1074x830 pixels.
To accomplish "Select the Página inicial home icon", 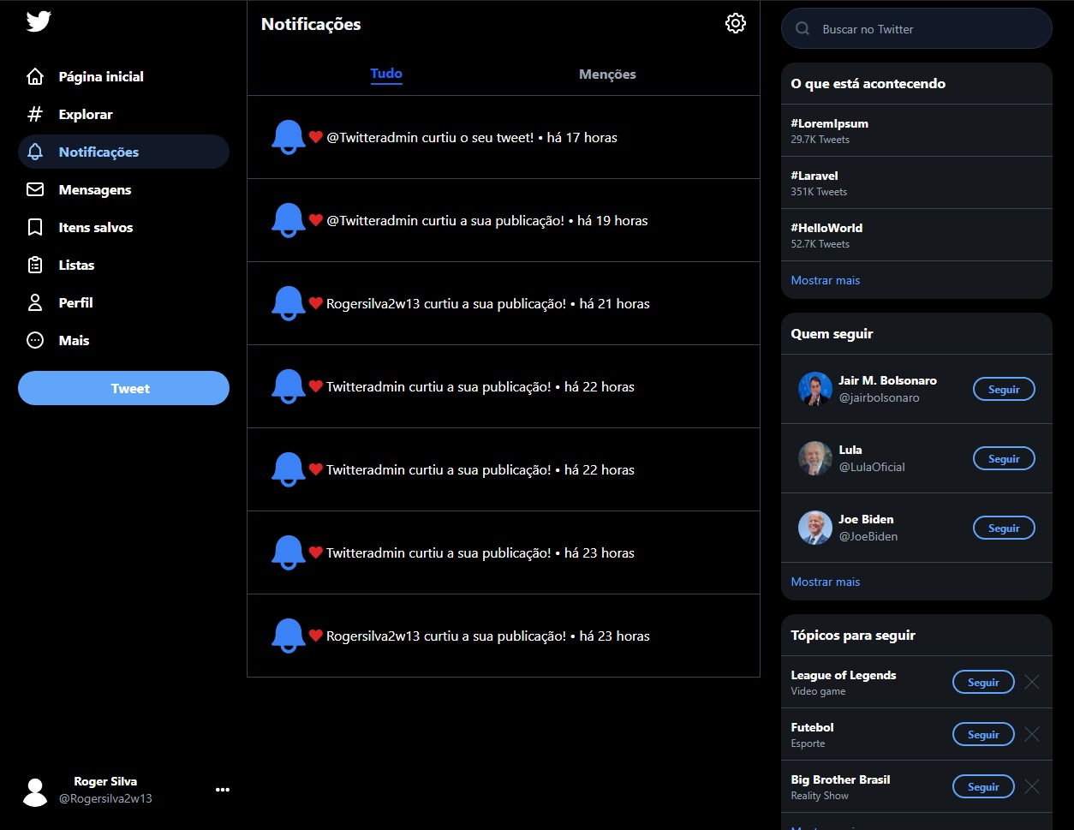I will click(x=34, y=76).
